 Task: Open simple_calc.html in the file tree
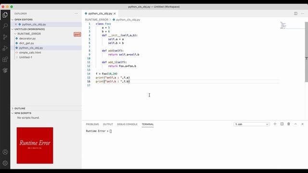pyautogui.click(x=30, y=52)
